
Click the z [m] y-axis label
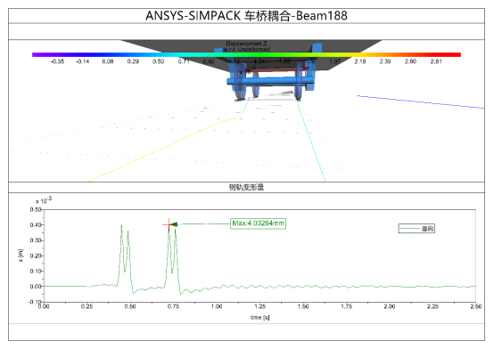tap(21, 256)
